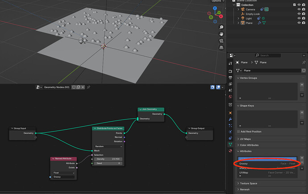Click the properties Search field
Image resolution: width=308 pixels, height=194 pixels.
pos(268,55)
